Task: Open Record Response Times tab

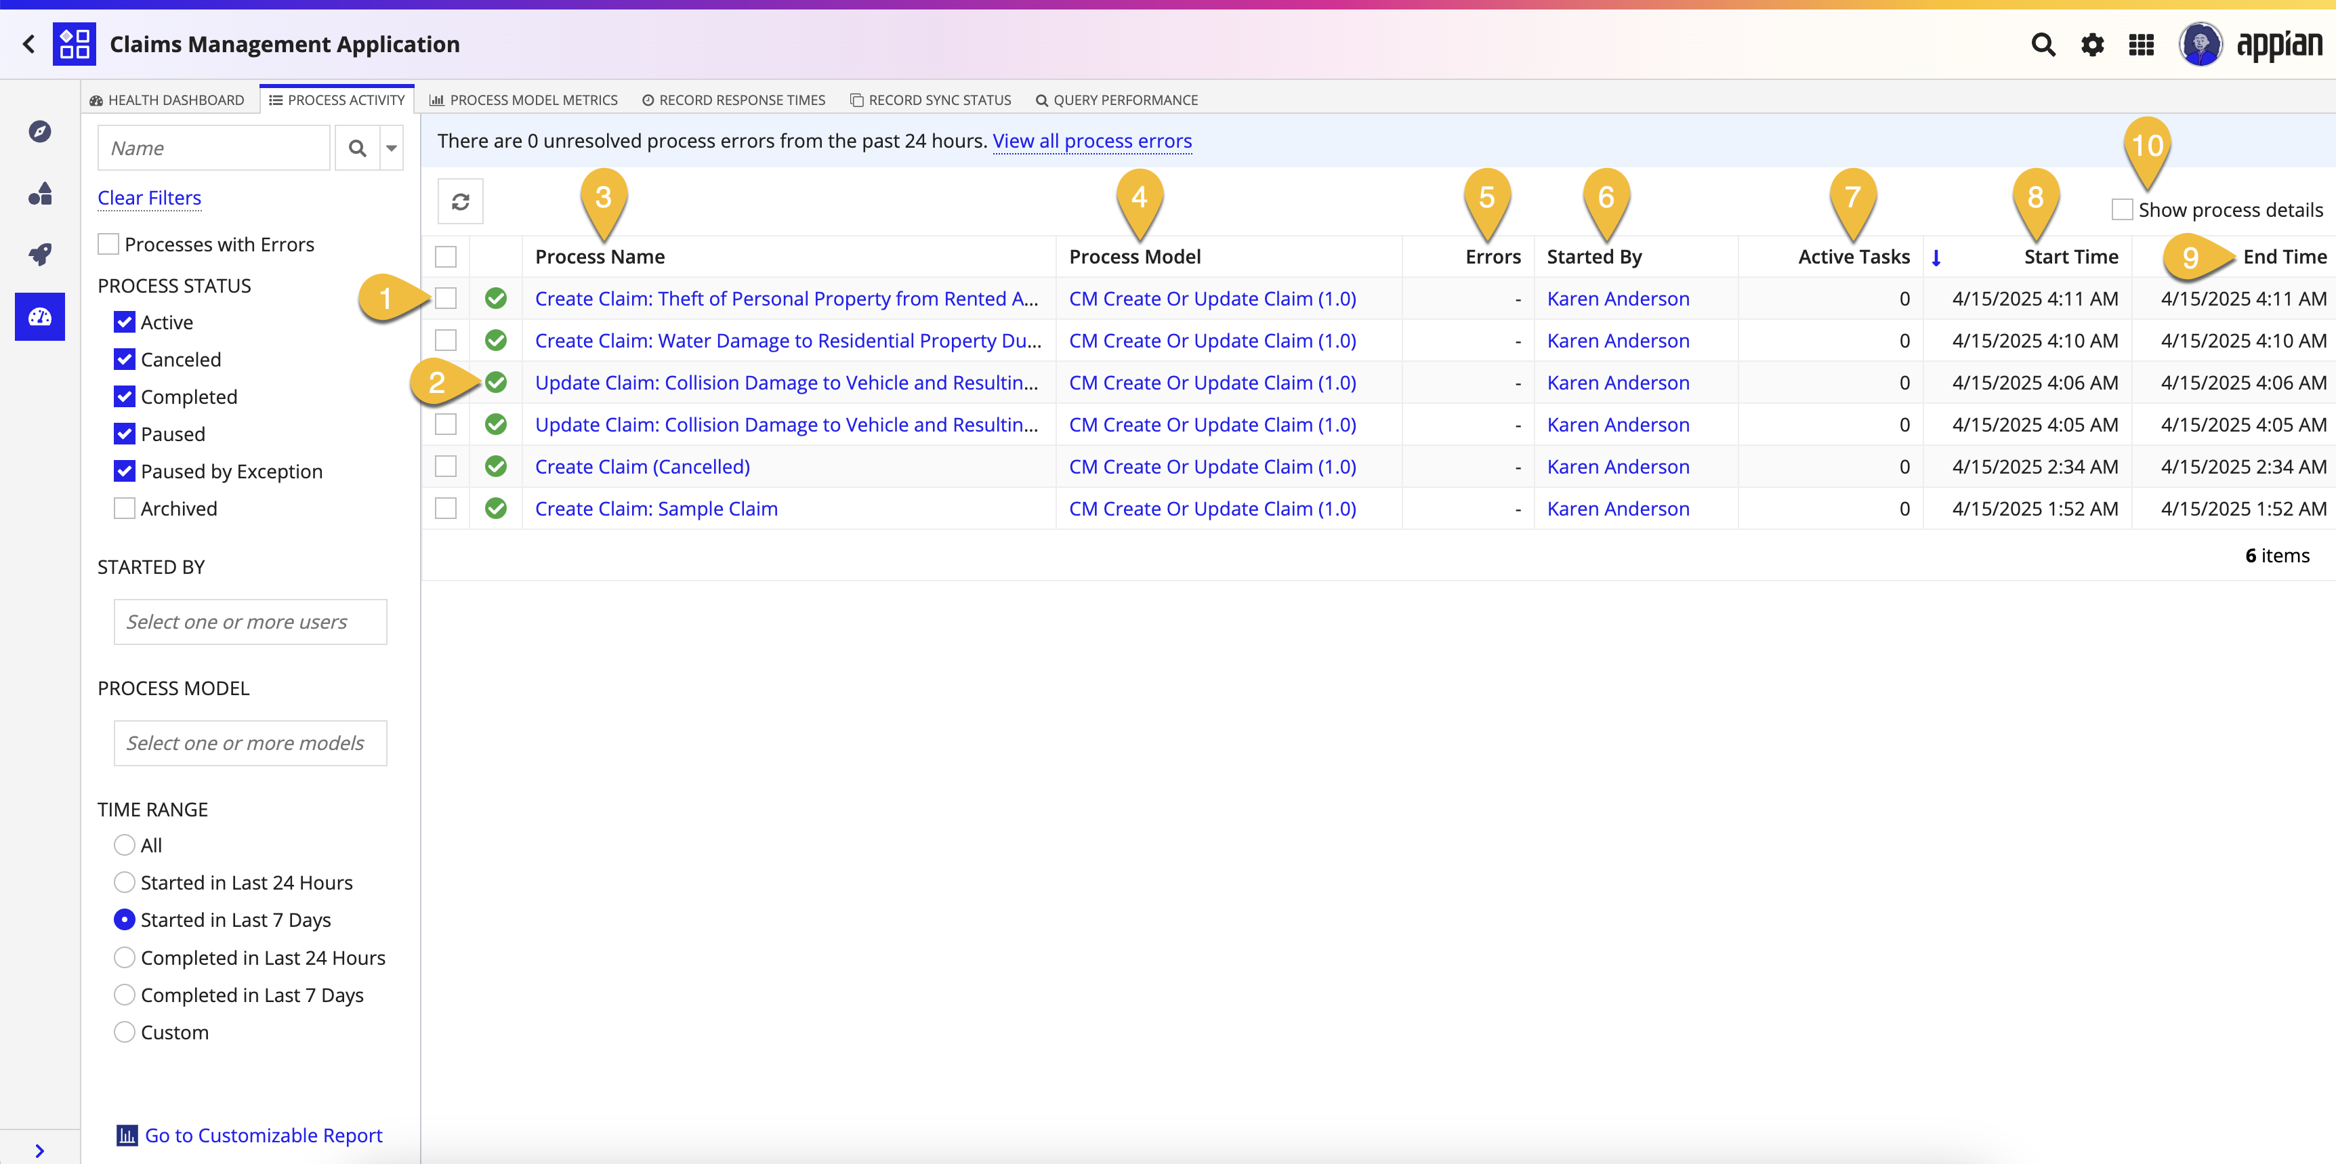Action: pos(734,100)
